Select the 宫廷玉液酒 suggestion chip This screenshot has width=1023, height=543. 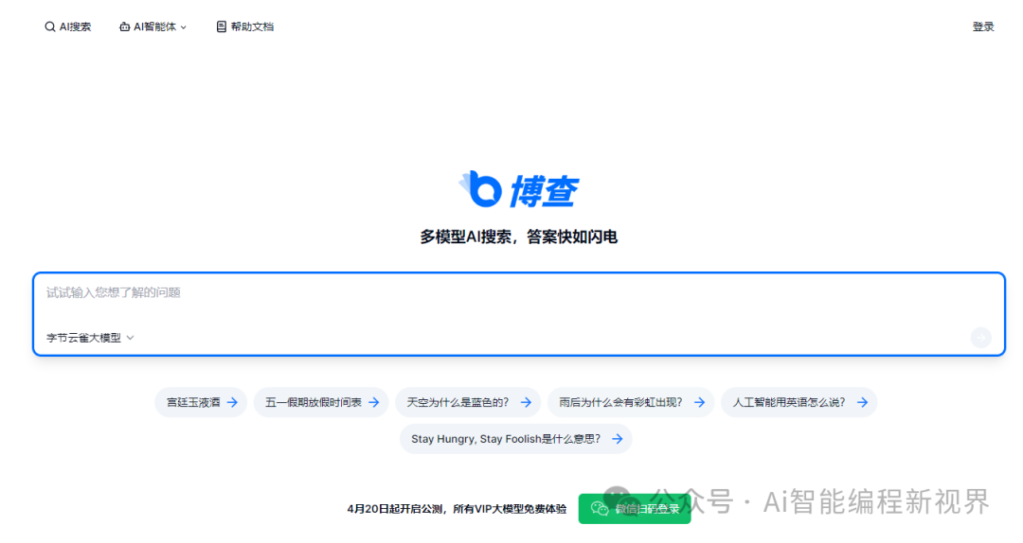(x=201, y=402)
